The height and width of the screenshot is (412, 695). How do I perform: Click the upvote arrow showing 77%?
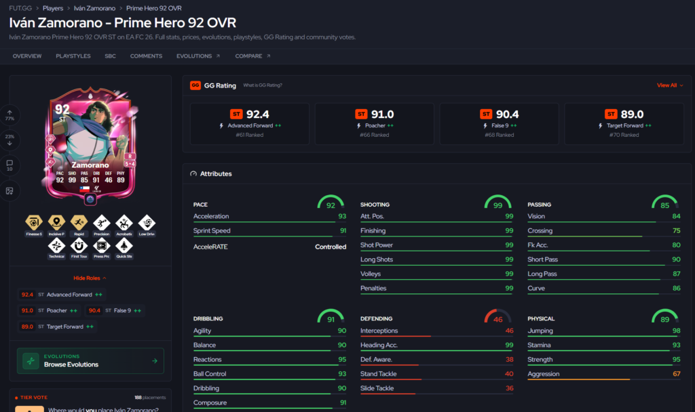10,115
